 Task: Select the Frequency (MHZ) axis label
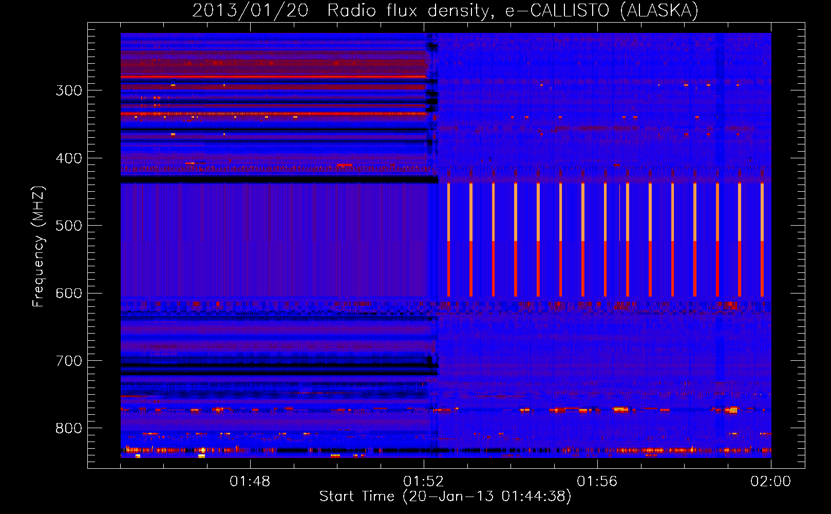[39, 246]
